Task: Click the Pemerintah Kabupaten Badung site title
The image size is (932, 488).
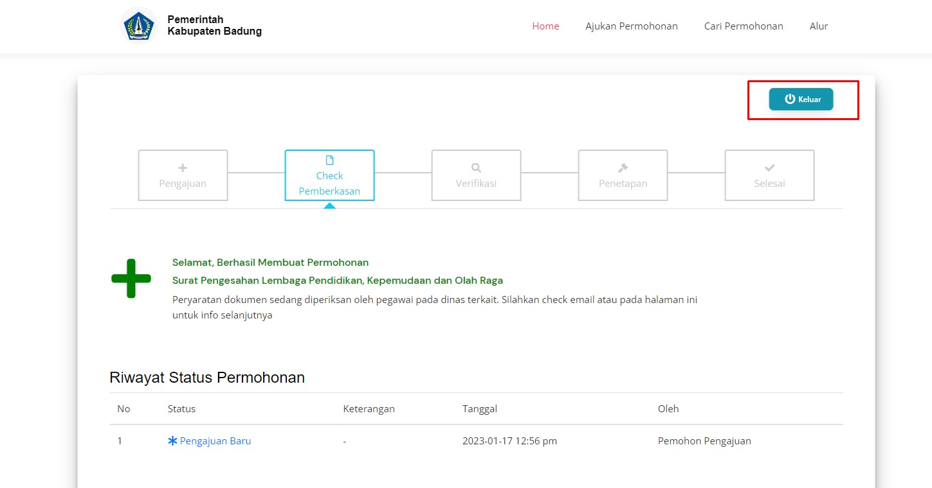Action: [214, 26]
